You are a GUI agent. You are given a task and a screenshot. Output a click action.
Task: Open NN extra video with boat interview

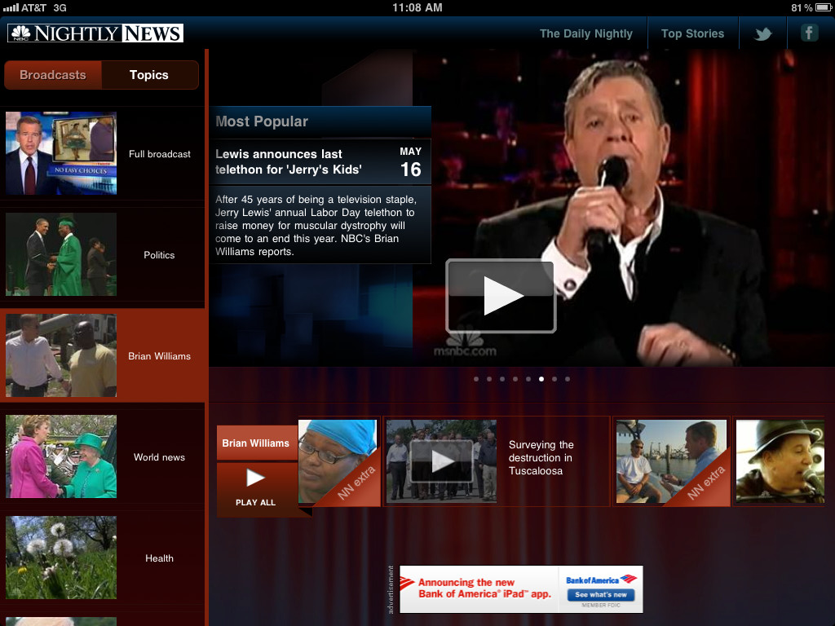coord(672,461)
